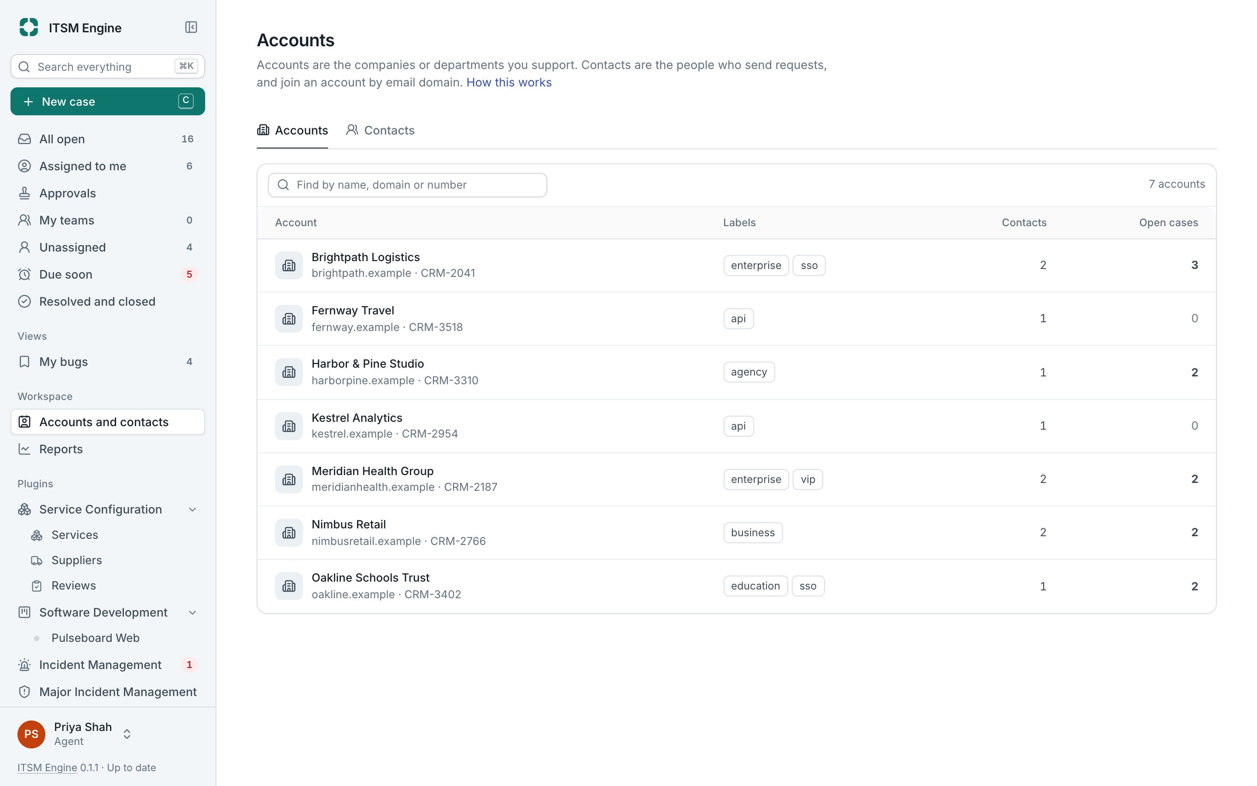Switch to the Contacts tab

pos(380,131)
